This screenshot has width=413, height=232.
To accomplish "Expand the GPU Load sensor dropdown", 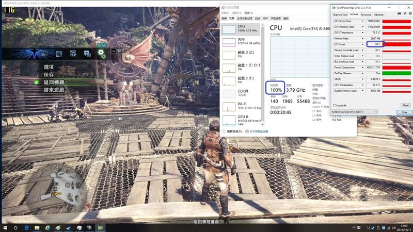I will point(362,44).
